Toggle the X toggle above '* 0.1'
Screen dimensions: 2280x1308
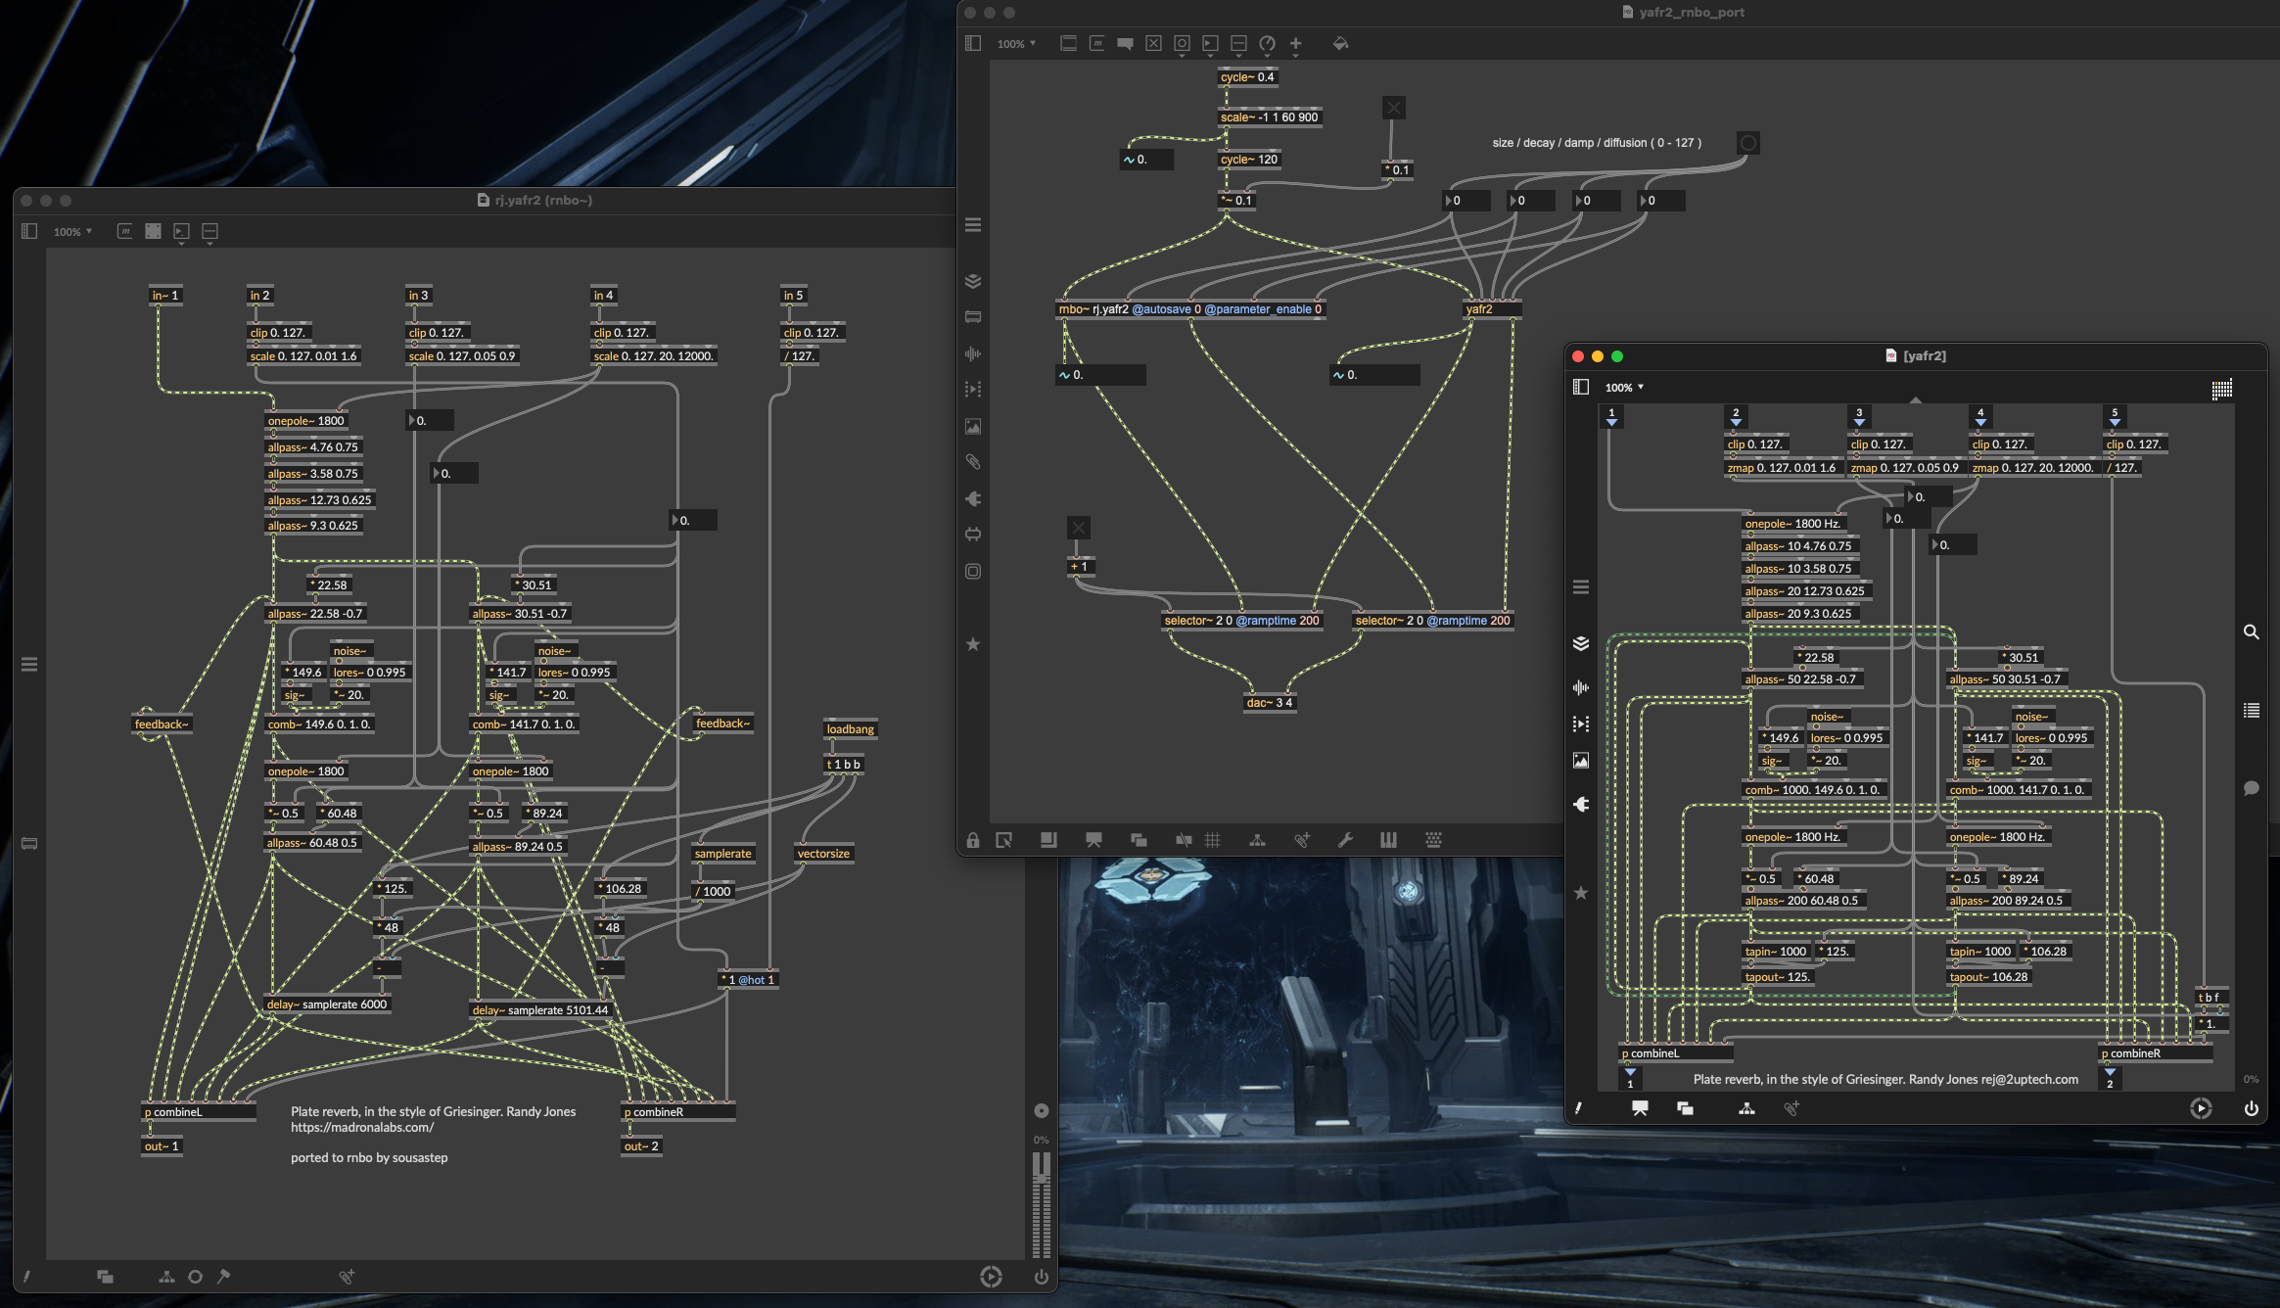1394,108
